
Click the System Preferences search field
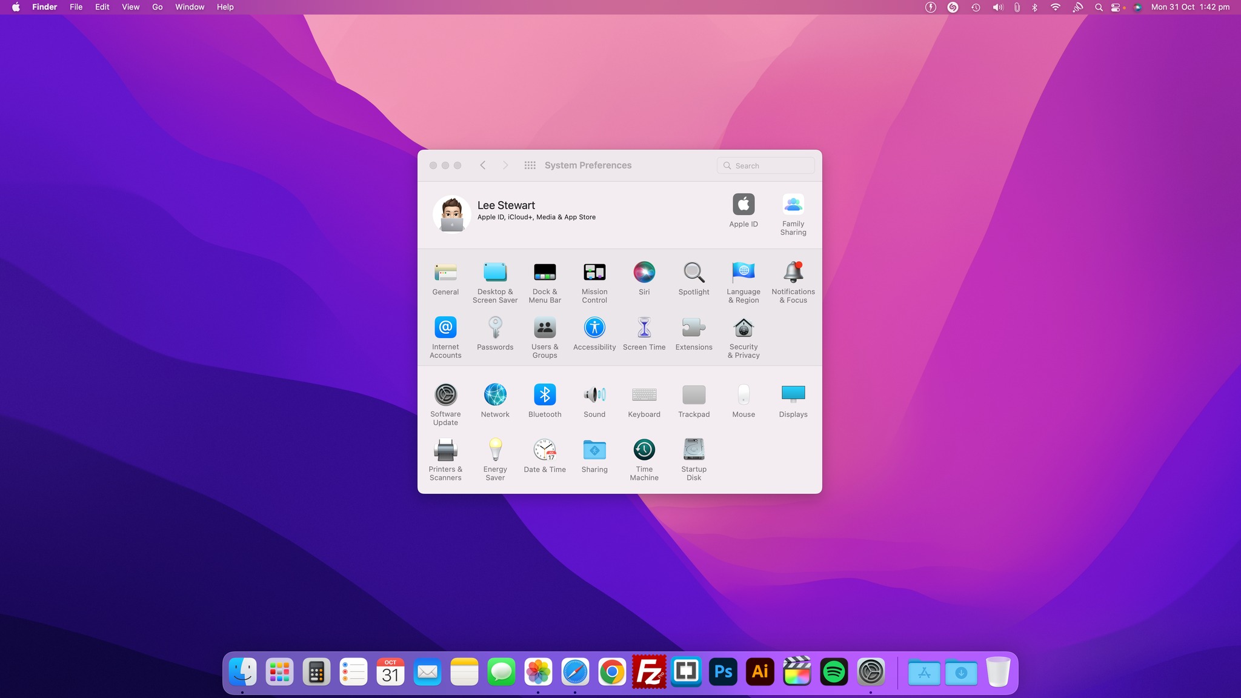click(x=765, y=165)
